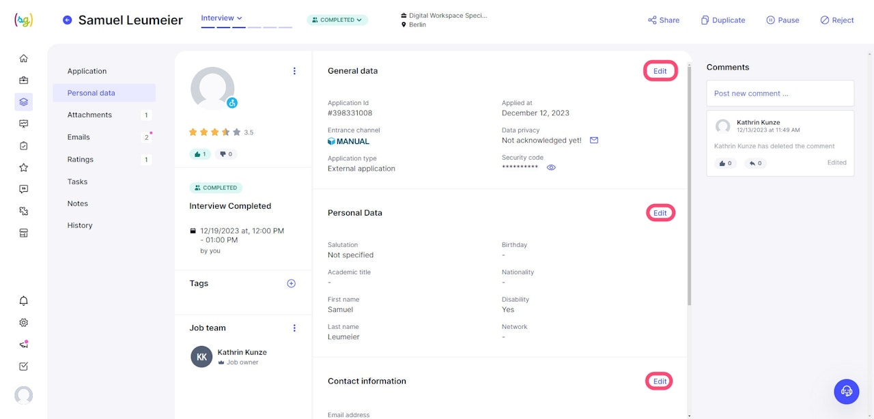Open the History section
This screenshot has height=419, width=874.
pos(80,225)
